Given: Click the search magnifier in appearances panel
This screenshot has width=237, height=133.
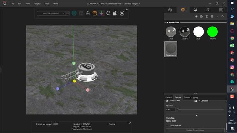Looking at the screenshot, I should pos(223,16).
